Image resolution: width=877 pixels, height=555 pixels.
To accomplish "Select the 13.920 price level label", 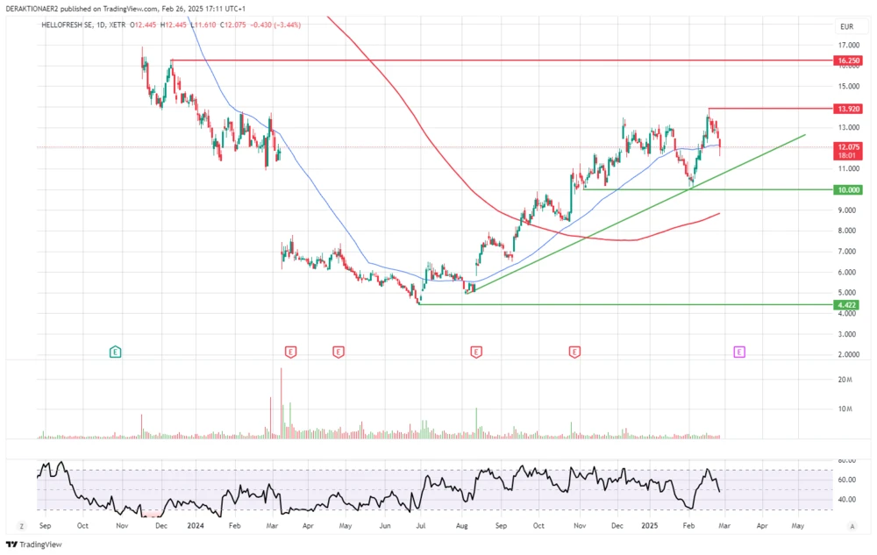I will (848, 109).
